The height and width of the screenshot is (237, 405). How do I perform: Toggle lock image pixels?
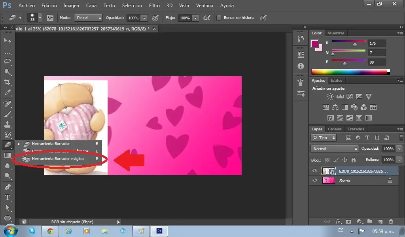coord(336,160)
